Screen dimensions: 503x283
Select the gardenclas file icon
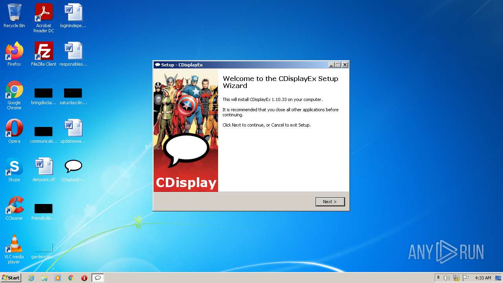click(x=44, y=251)
